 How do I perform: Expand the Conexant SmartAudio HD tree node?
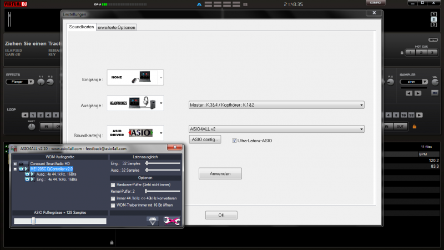[x=15, y=164]
